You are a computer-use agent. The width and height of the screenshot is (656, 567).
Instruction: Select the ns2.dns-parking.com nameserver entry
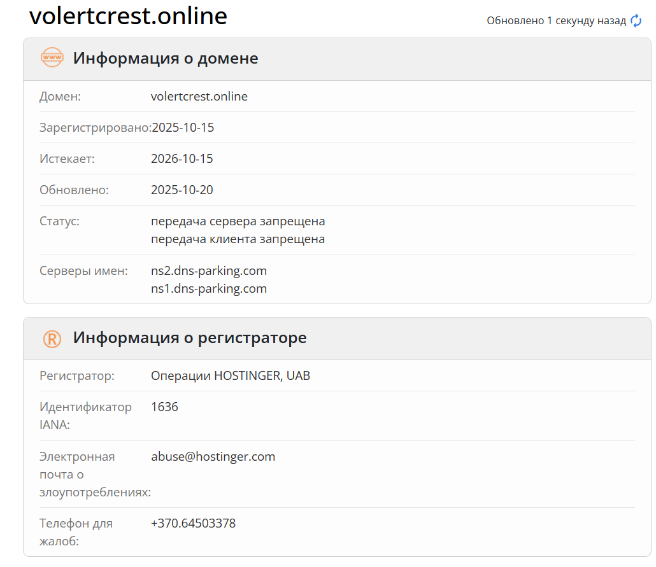point(209,270)
